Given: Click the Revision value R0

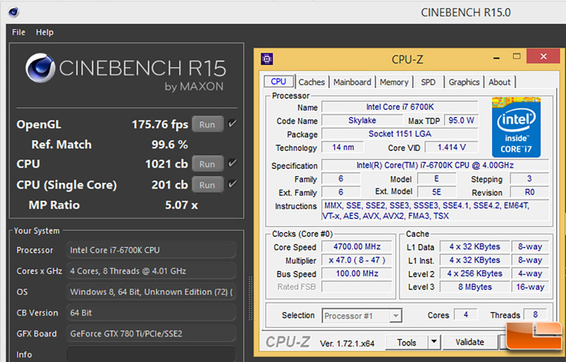Looking at the screenshot, I should (529, 192).
